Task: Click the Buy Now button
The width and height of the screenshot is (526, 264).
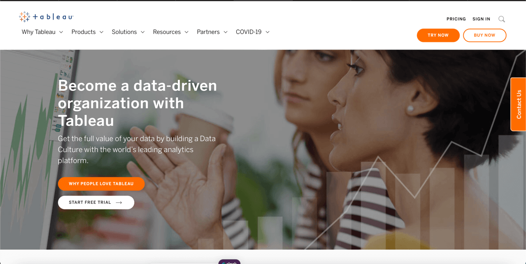Action: (485, 35)
